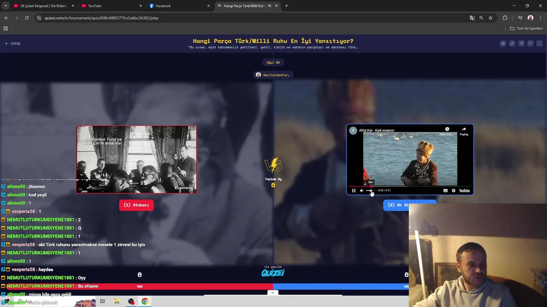Click the quiz title "Hangi Parça Türk/Milli Ruhu En İyi Yansıtıyor?"

click(273, 41)
